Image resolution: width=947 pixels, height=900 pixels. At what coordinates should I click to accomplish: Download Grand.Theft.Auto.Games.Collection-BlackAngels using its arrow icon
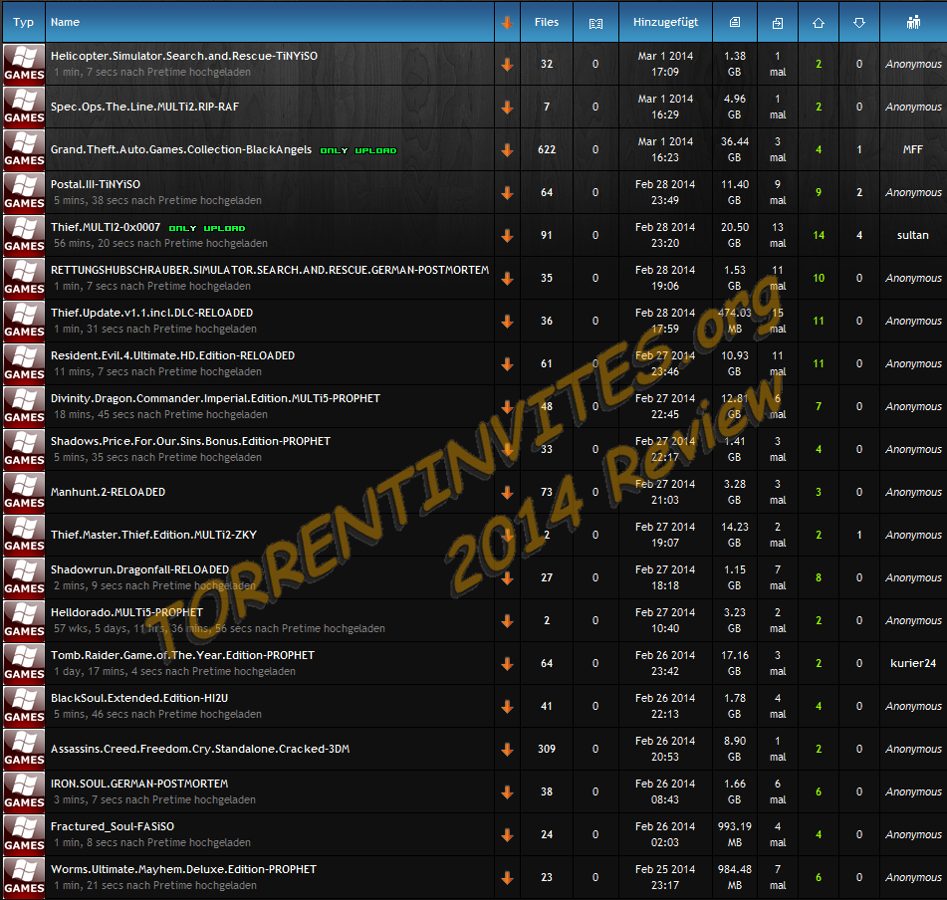507,150
